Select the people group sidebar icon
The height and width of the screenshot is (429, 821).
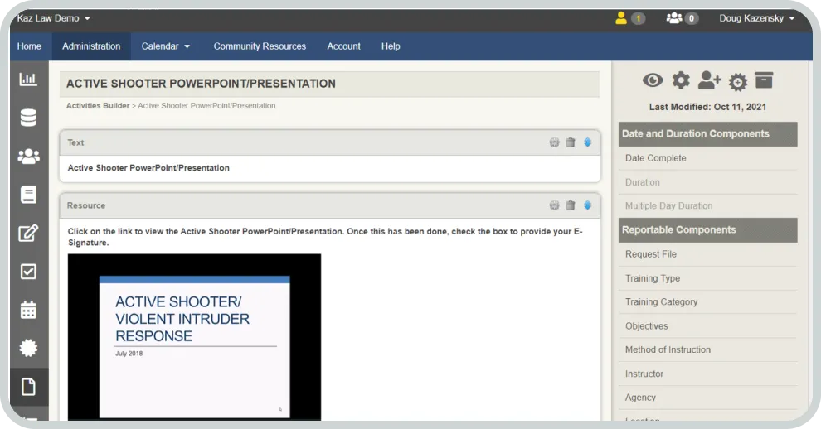[28, 157]
